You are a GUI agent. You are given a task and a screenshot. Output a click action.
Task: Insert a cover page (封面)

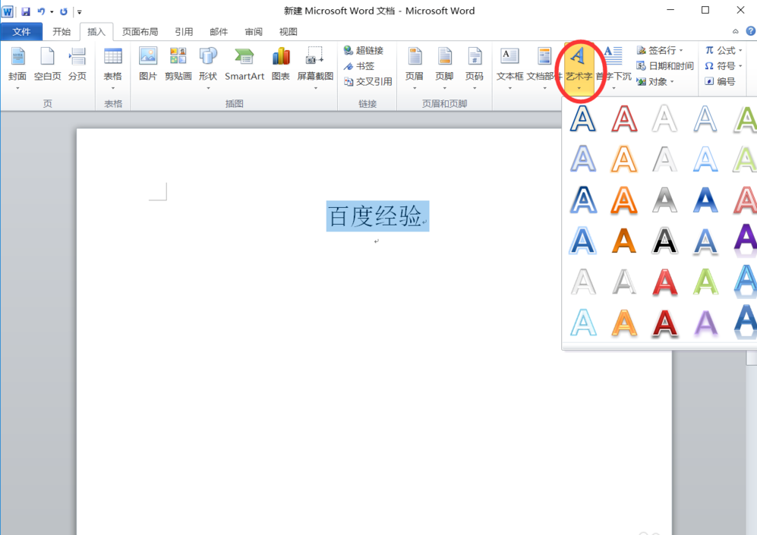tap(17, 68)
